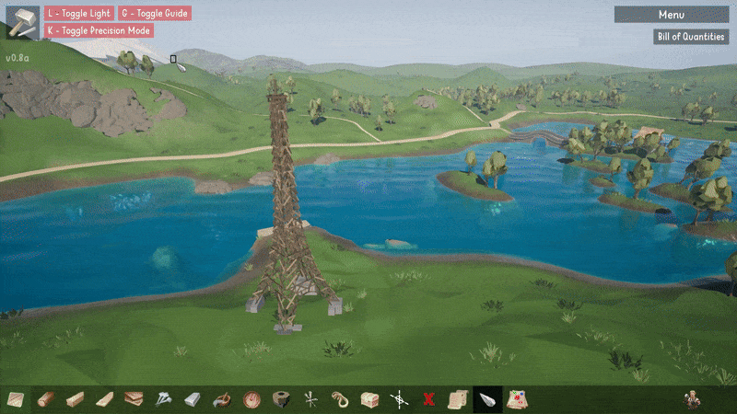737x414 pixels.
Task: Select the grey stone block
Action: click(x=193, y=399)
